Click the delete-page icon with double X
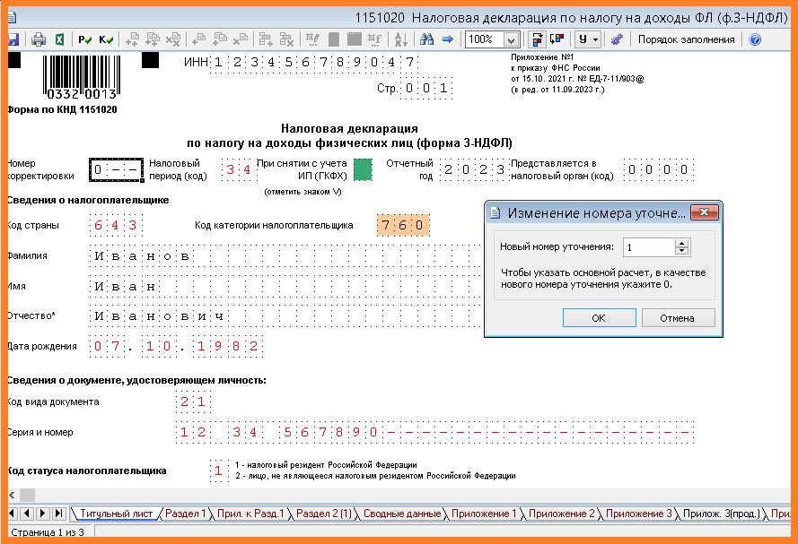The height and width of the screenshot is (544, 798). click(173, 39)
